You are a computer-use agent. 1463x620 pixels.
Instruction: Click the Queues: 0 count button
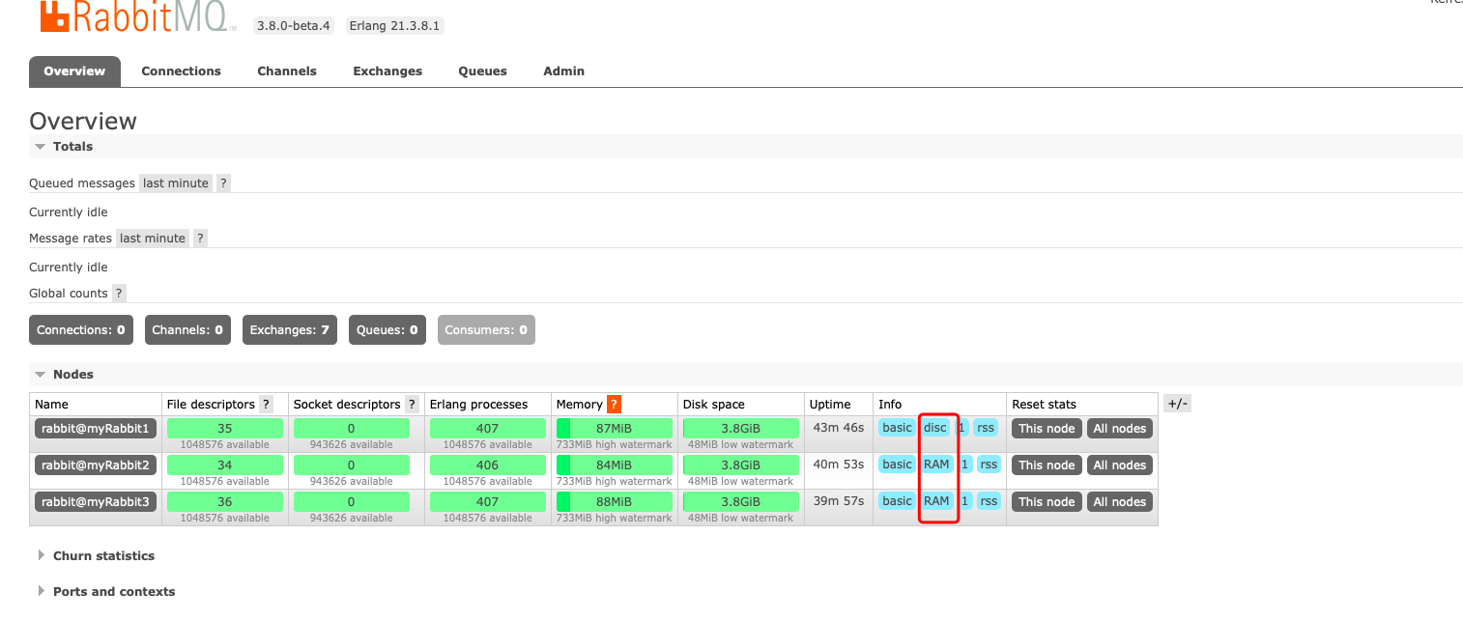387,329
